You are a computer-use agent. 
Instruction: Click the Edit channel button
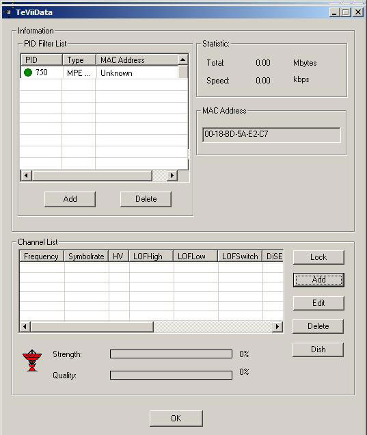(318, 303)
